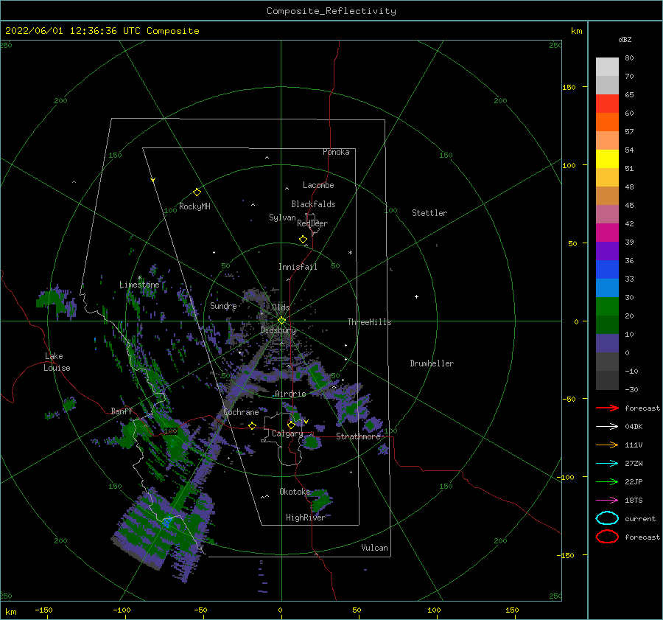Click the Sylvan label

click(x=282, y=217)
